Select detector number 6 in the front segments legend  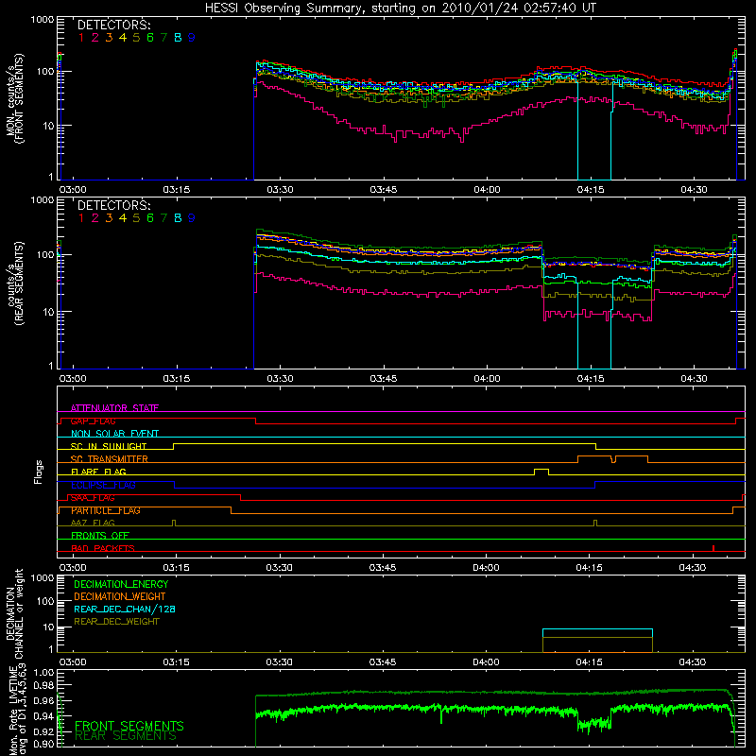click(x=150, y=38)
